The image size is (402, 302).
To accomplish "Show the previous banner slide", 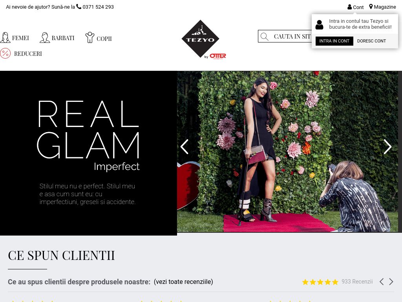I will (x=185, y=147).
